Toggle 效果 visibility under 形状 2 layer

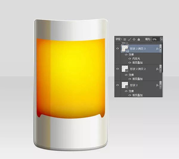(x=126, y=91)
